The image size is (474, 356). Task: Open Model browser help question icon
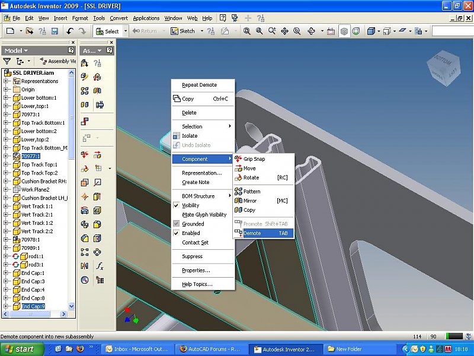pos(71,50)
